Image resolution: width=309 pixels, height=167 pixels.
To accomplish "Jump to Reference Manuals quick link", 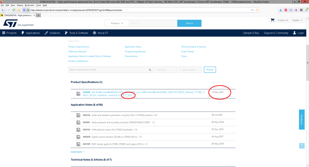I will [x=77, y=52].
